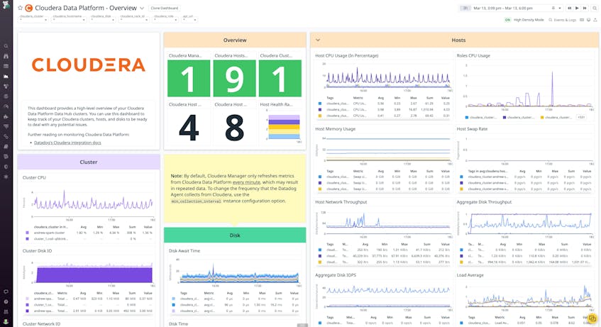Click the calendar icon in the time range field
This screenshot has width=601, height=327.
pos(553,8)
